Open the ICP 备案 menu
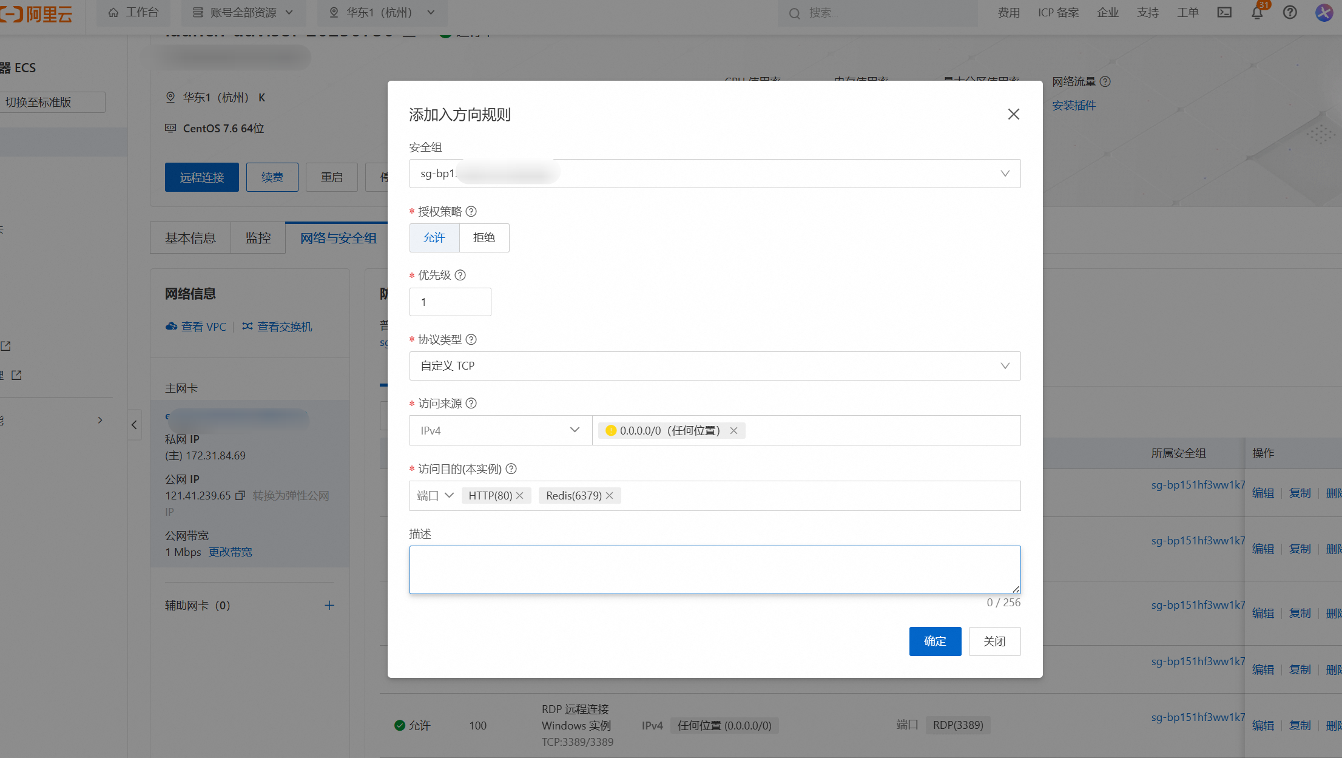1342x758 pixels. pyautogui.click(x=1058, y=12)
